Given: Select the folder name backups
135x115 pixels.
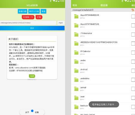Looking at the screenshot, I should (x=84, y=105).
